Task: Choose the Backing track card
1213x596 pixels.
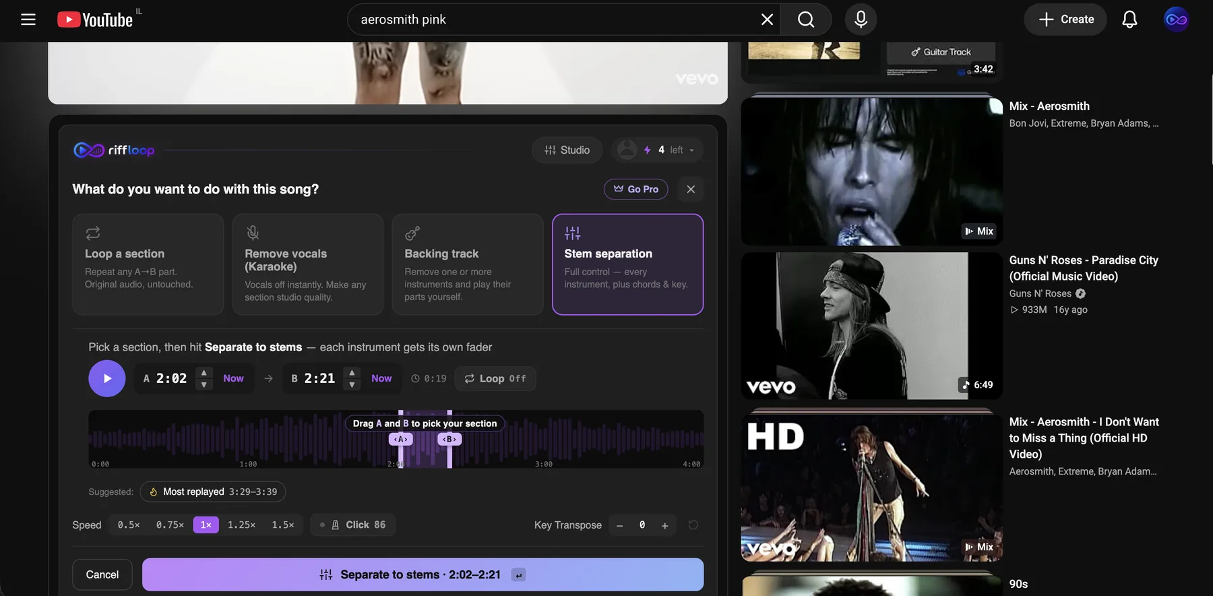Action: point(468,264)
